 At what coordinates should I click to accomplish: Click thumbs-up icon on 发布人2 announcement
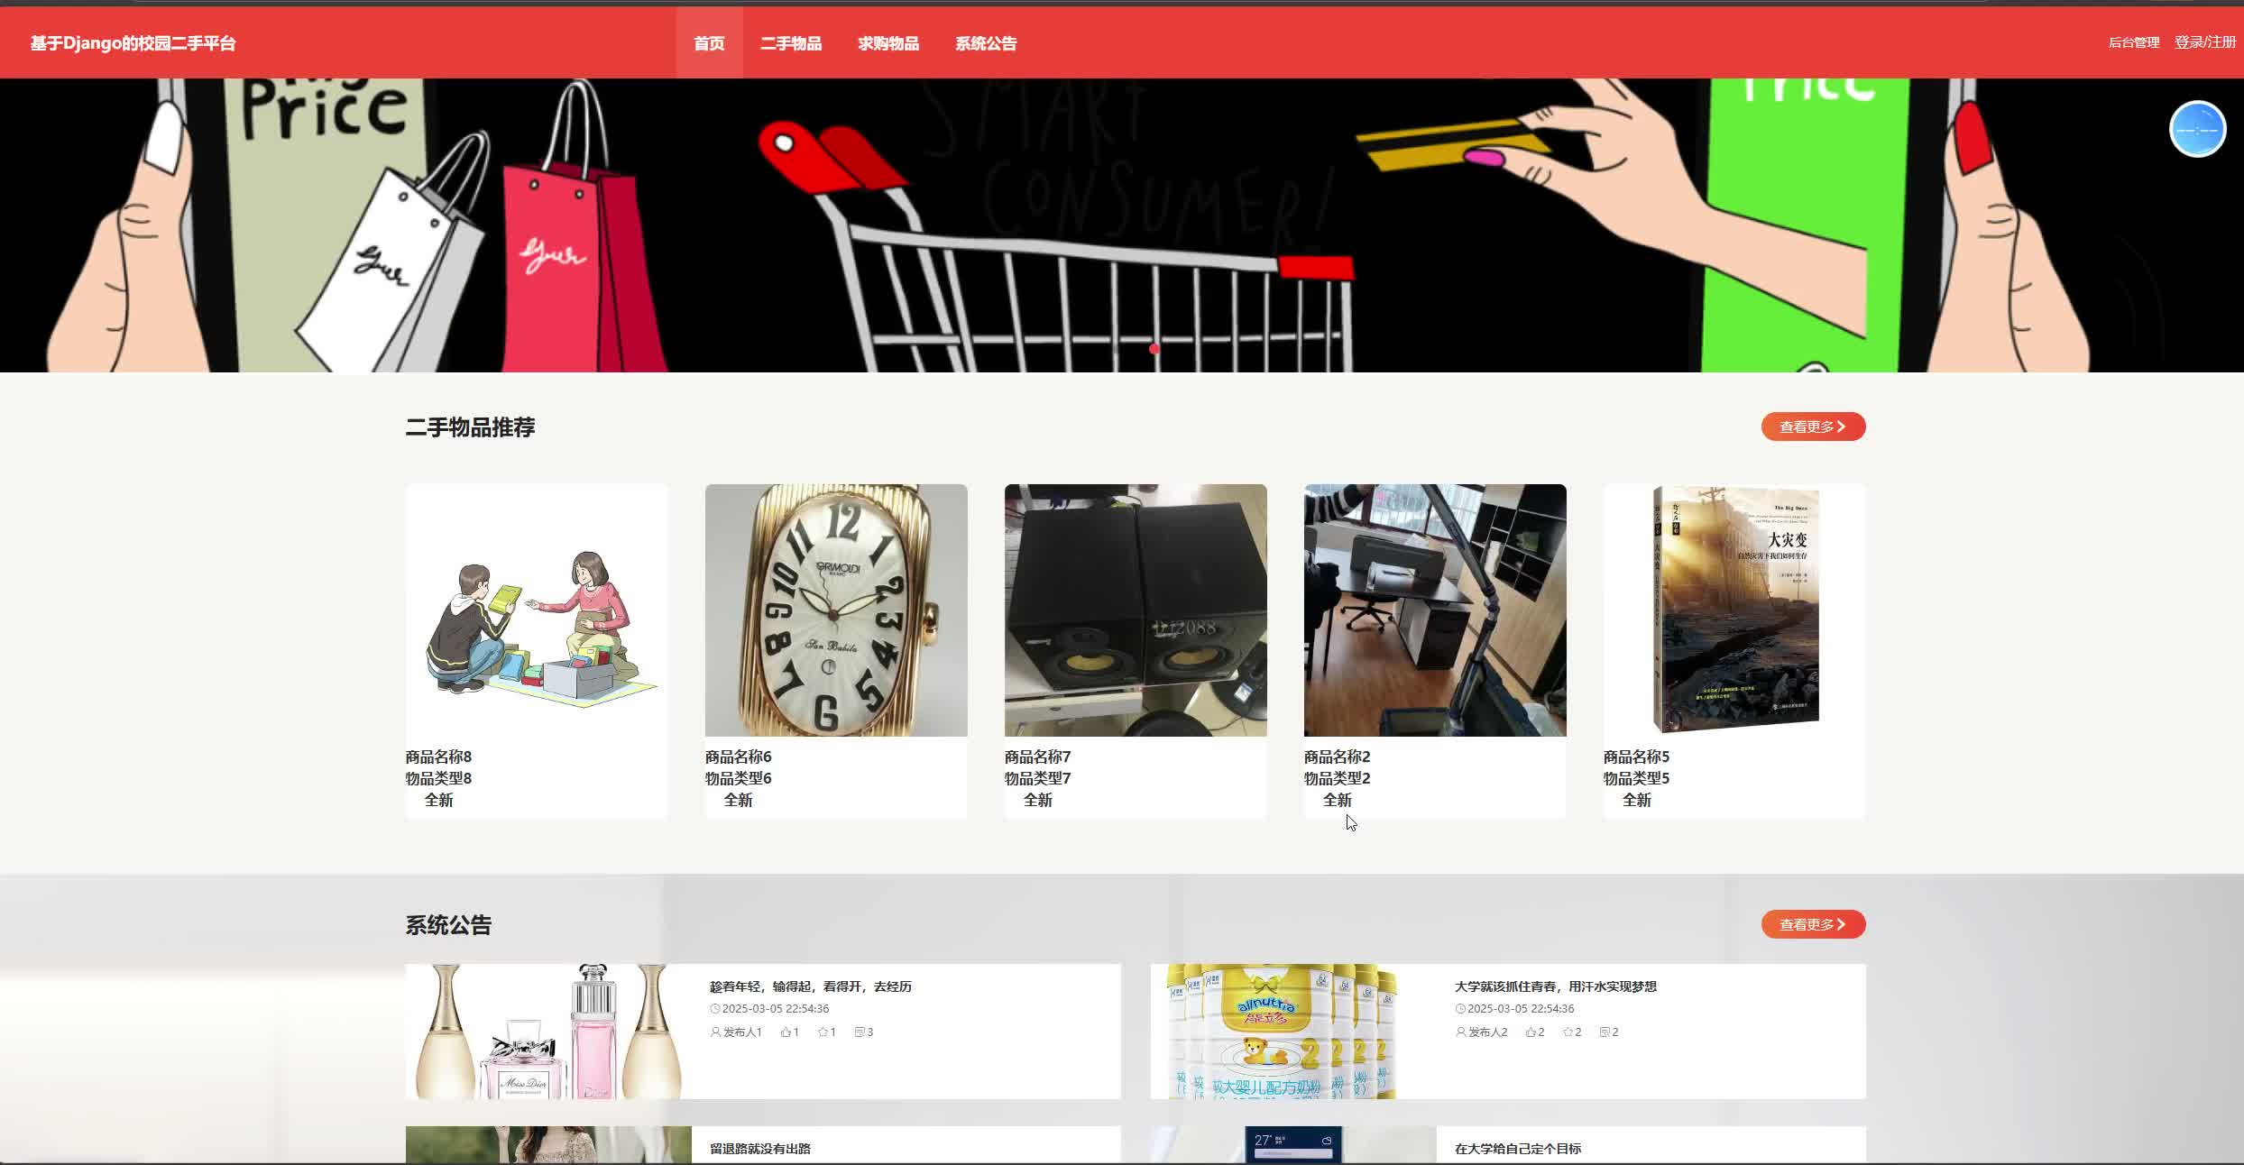coord(1531,1032)
